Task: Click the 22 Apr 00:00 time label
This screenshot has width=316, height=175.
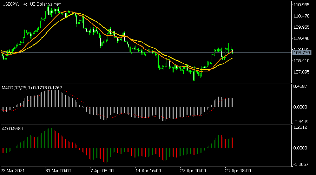Action: [193, 171]
